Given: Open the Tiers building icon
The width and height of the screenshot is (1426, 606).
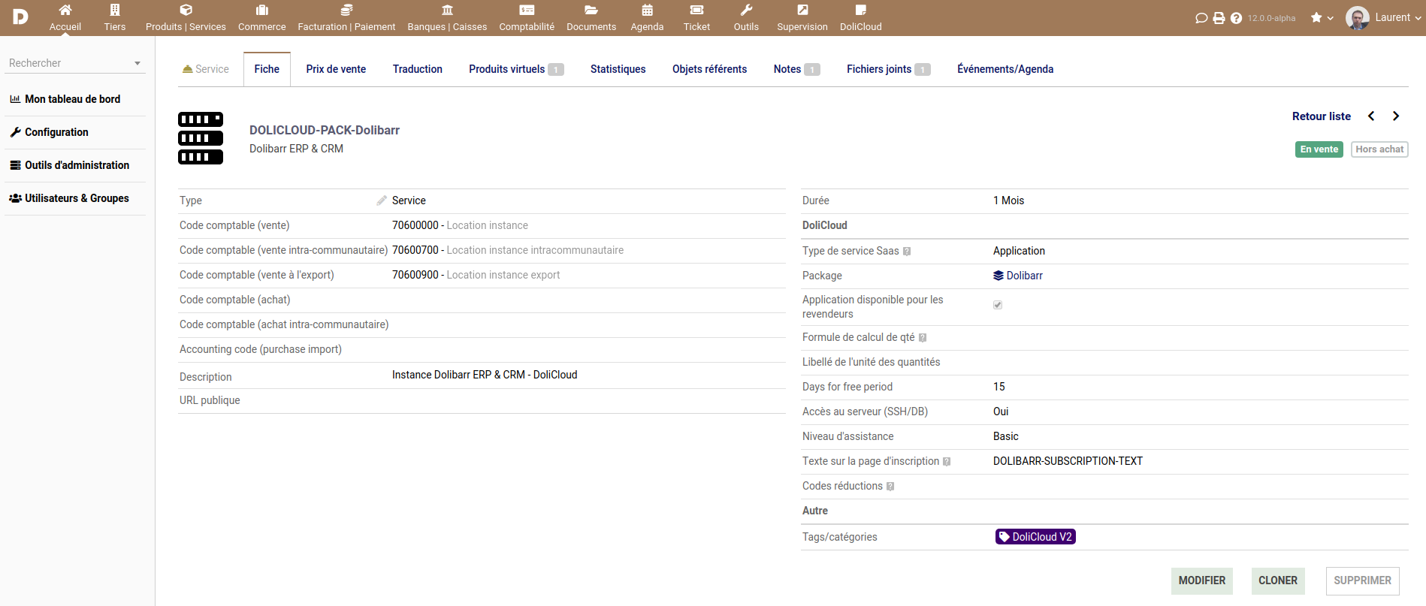Looking at the screenshot, I should tap(115, 10).
